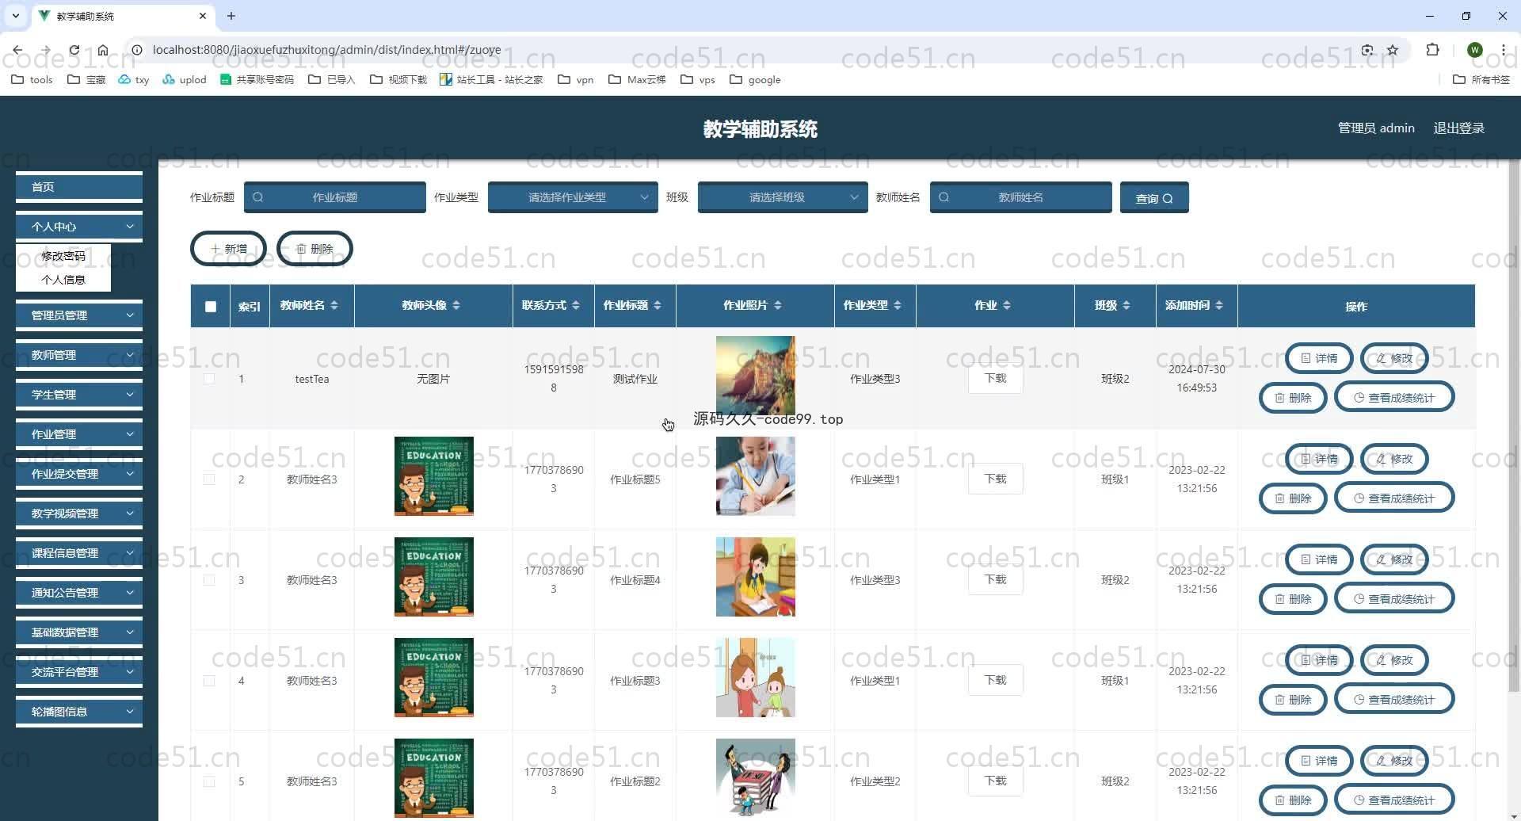Image resolution: width=1521 pixels, height=821 pixels.
Task: Click the 删除 batch delete button above the table
Action: coord(314,249)
